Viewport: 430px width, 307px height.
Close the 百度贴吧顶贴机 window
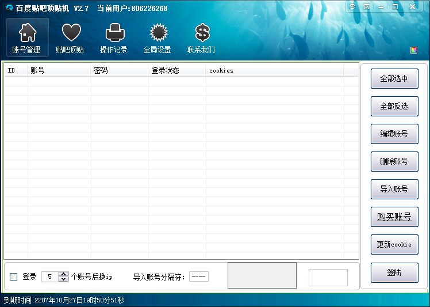pyautogui.click(x=412, y=7)
